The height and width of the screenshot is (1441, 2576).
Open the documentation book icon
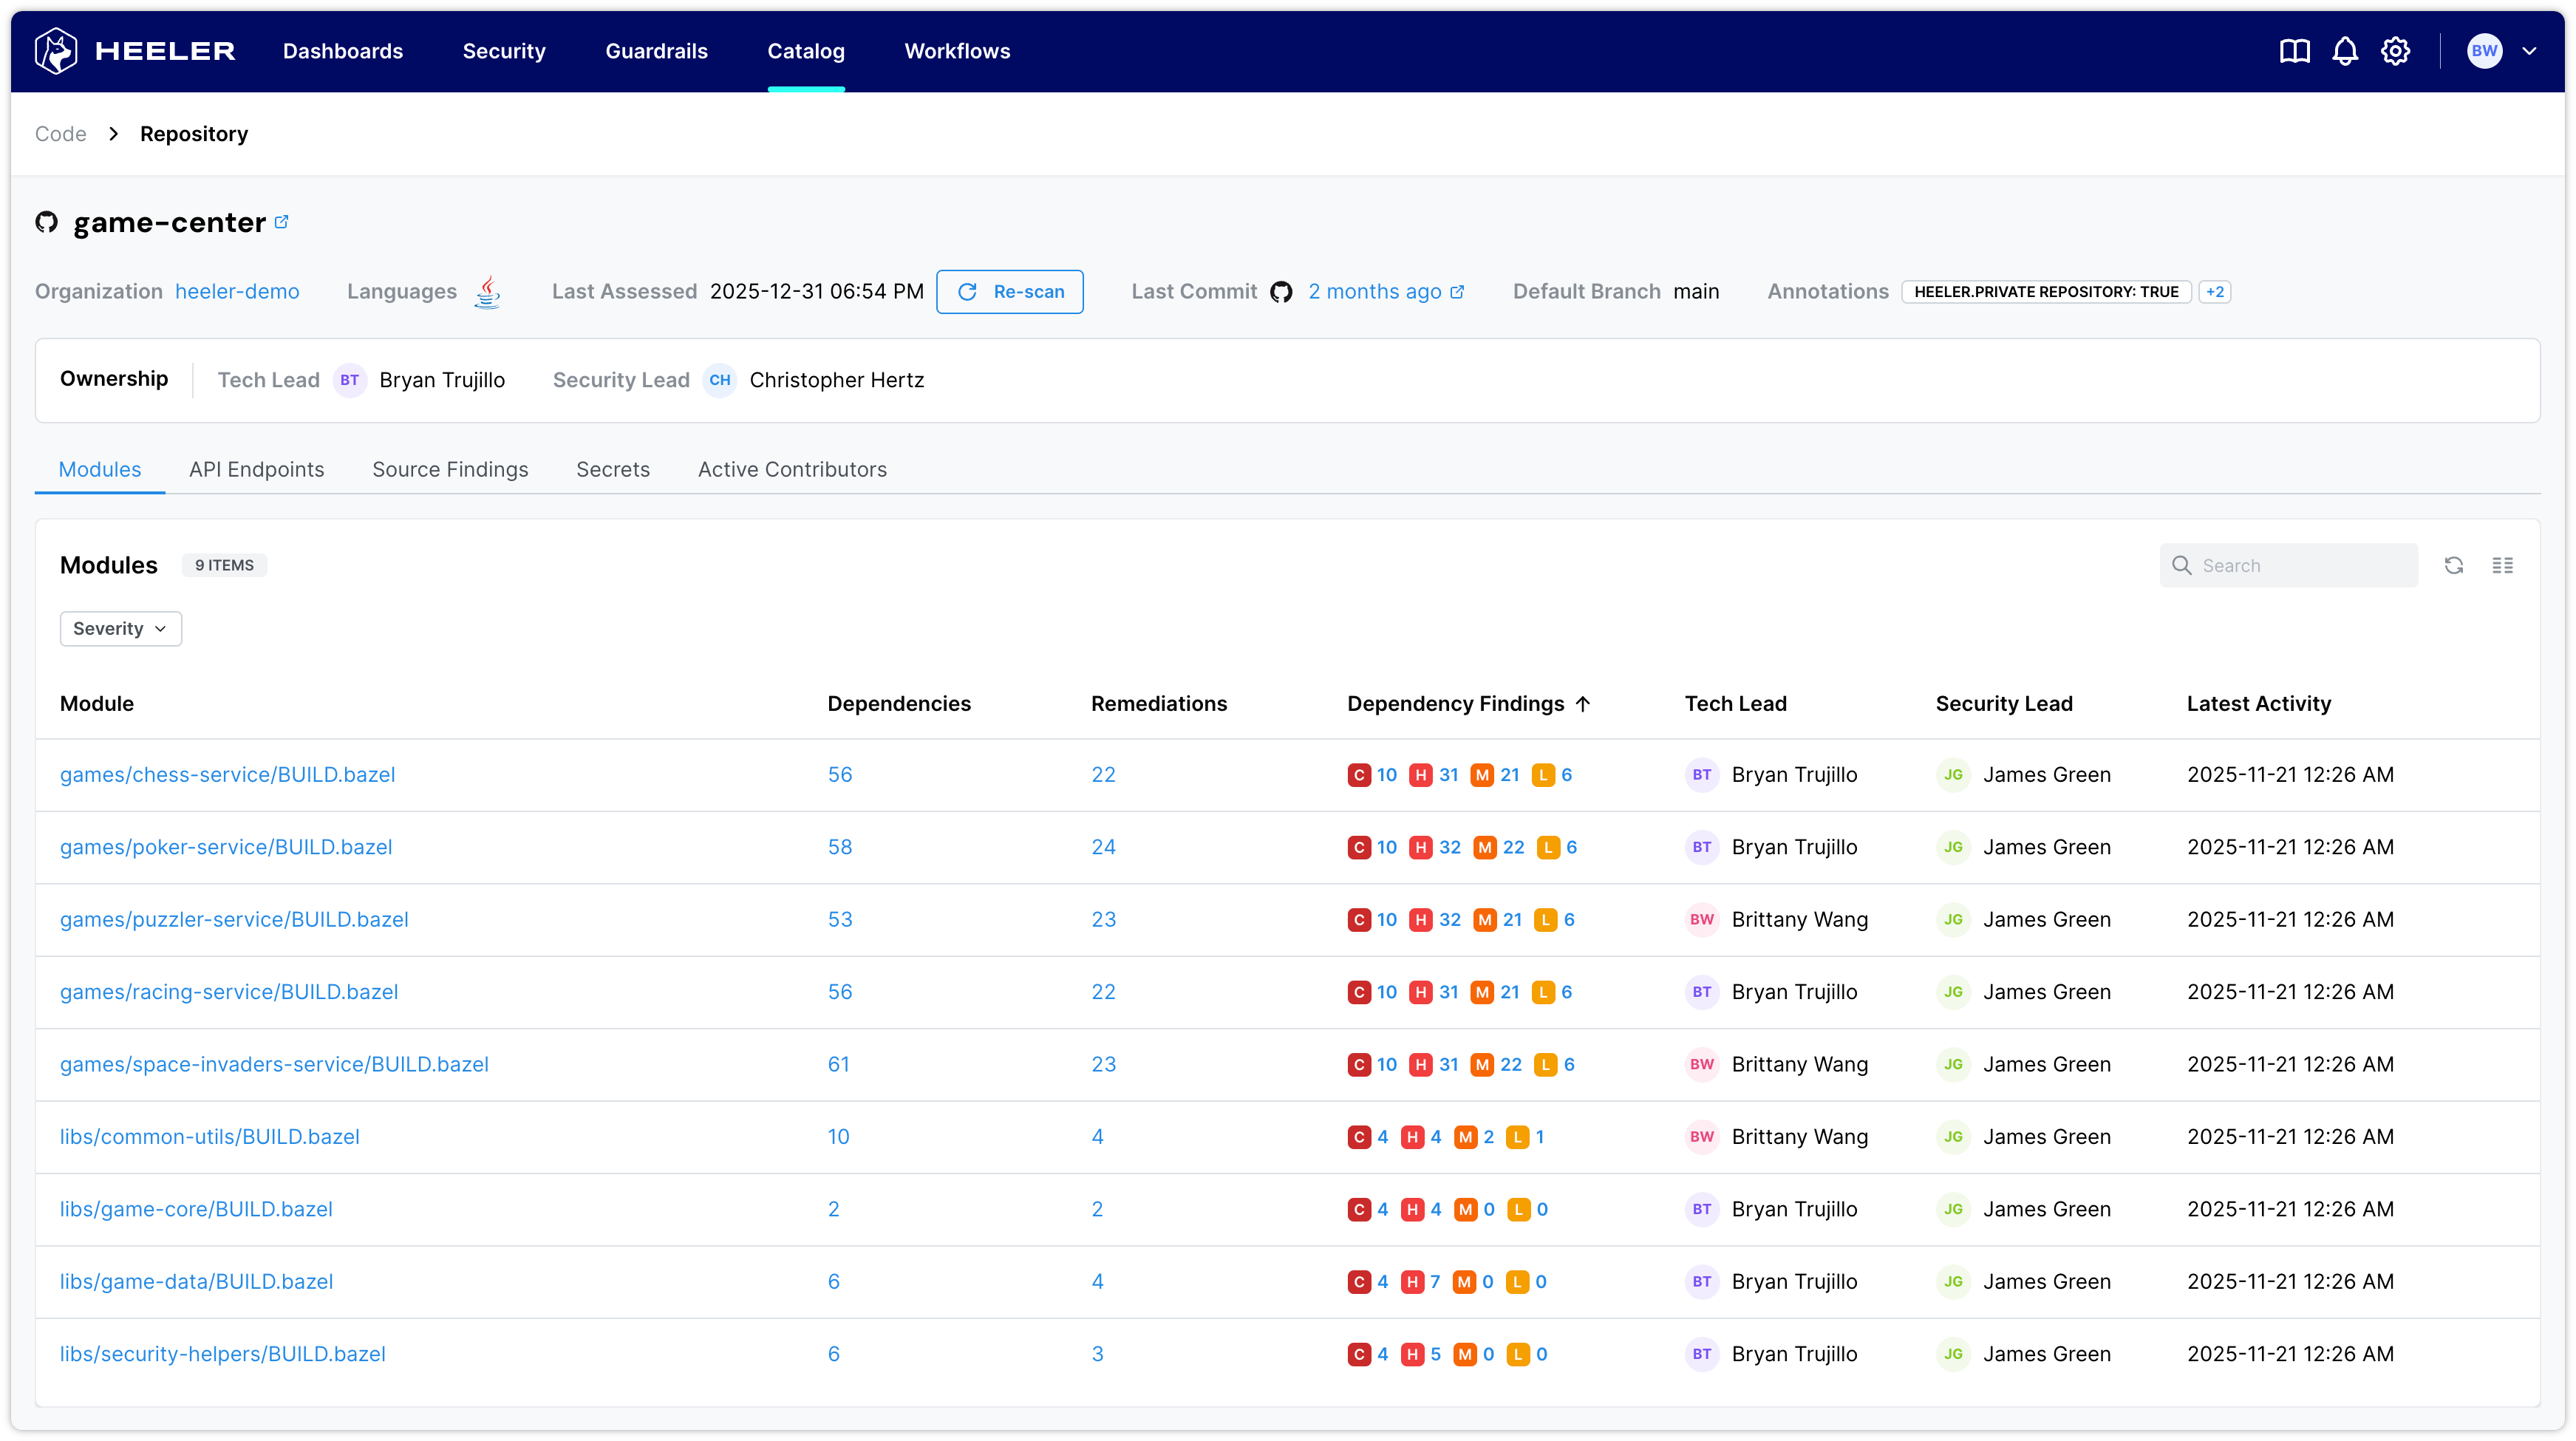click(x=2294, y=51)
